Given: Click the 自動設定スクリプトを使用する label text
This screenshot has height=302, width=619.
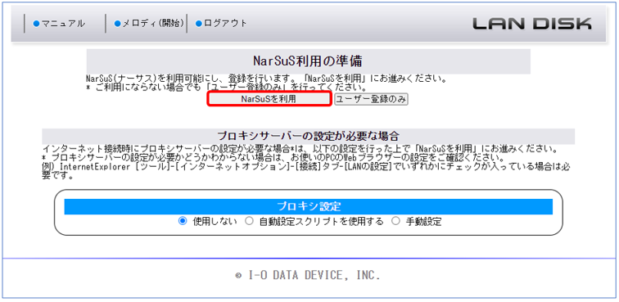Looking at the screenshot, I should tap(321, 222).
